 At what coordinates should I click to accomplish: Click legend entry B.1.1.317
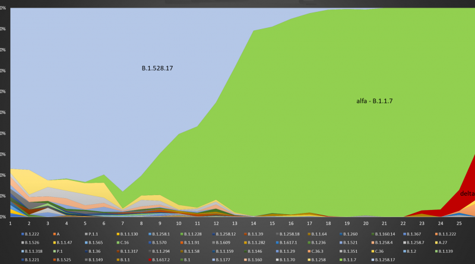click(x=127, y=252)
